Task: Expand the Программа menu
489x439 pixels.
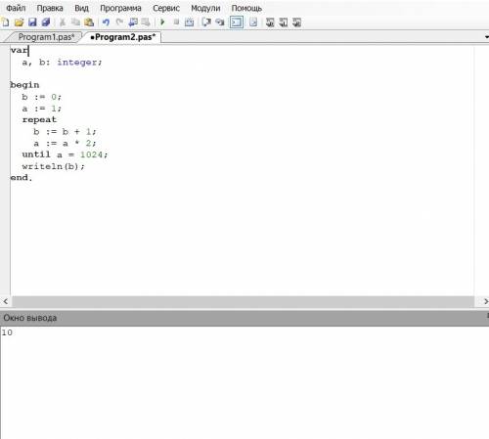Action: click(x=120, y=8)
